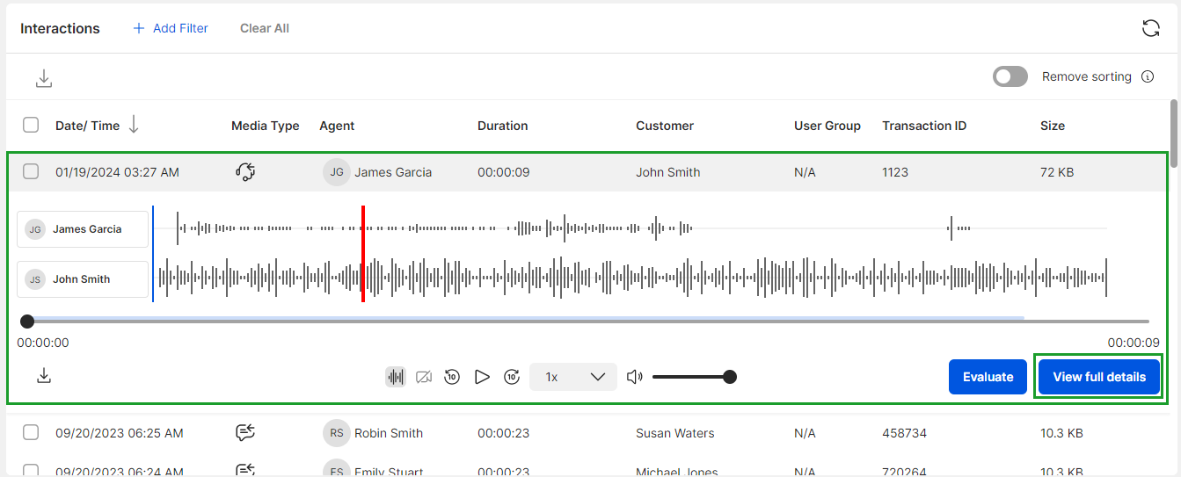
Task: Click the Date/Time sort arrow
Action: [134, 126]
